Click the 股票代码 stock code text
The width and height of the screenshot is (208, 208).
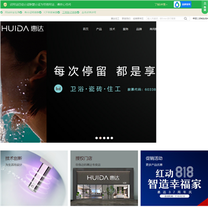(142, 90)
